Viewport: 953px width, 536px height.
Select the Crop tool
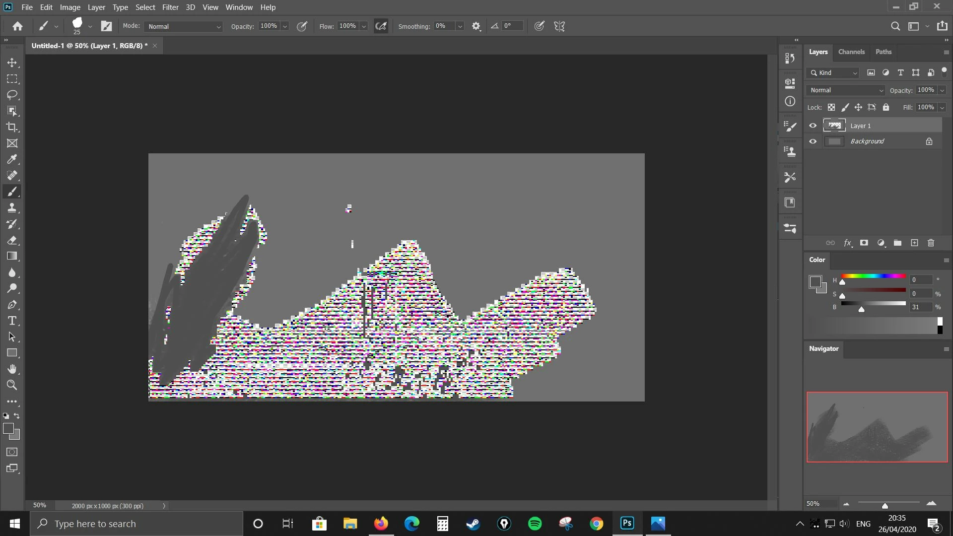point(12,127)
